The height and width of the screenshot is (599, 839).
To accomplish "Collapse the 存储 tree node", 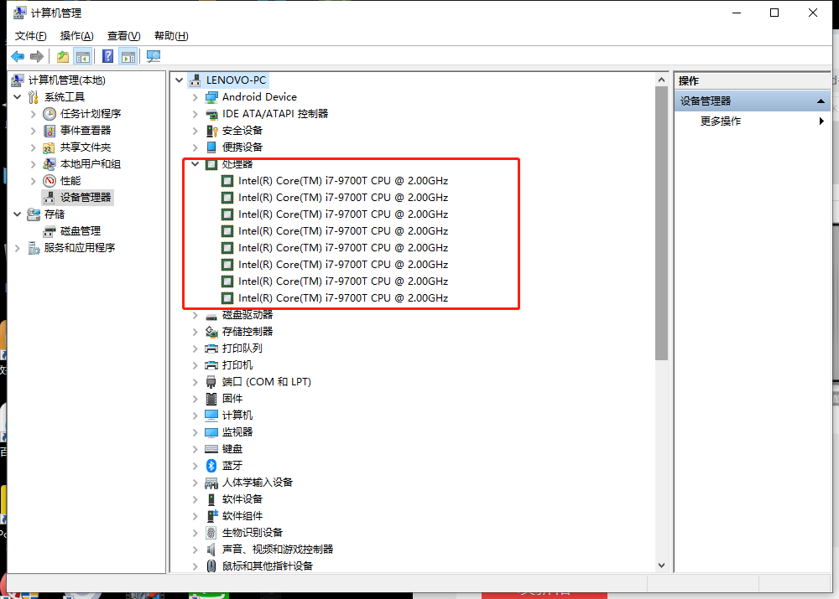I will (17, 214).
